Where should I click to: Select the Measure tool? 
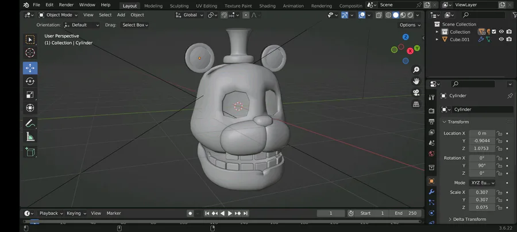point(30,136)
